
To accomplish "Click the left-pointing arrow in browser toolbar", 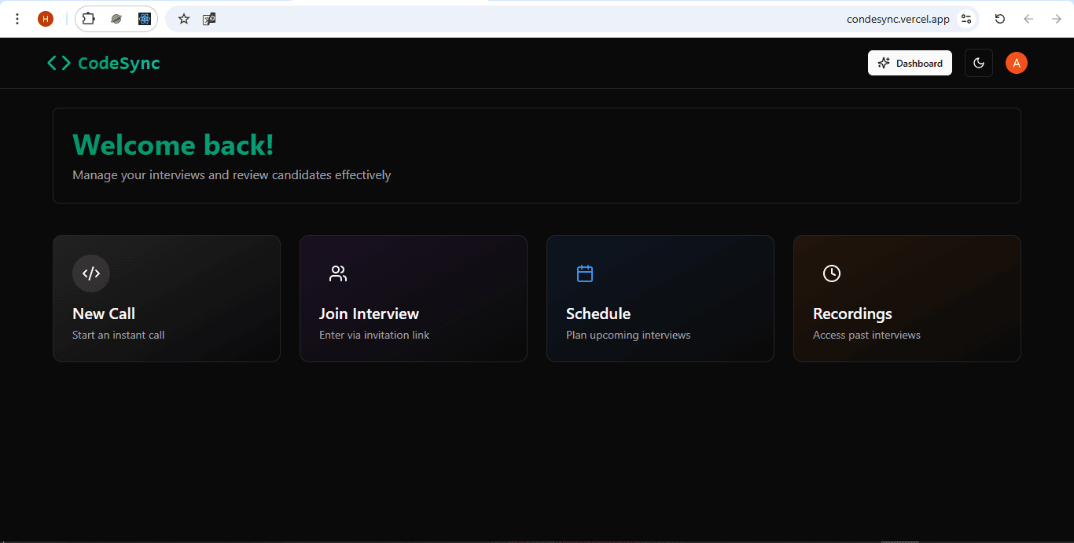I will 1028,19.
